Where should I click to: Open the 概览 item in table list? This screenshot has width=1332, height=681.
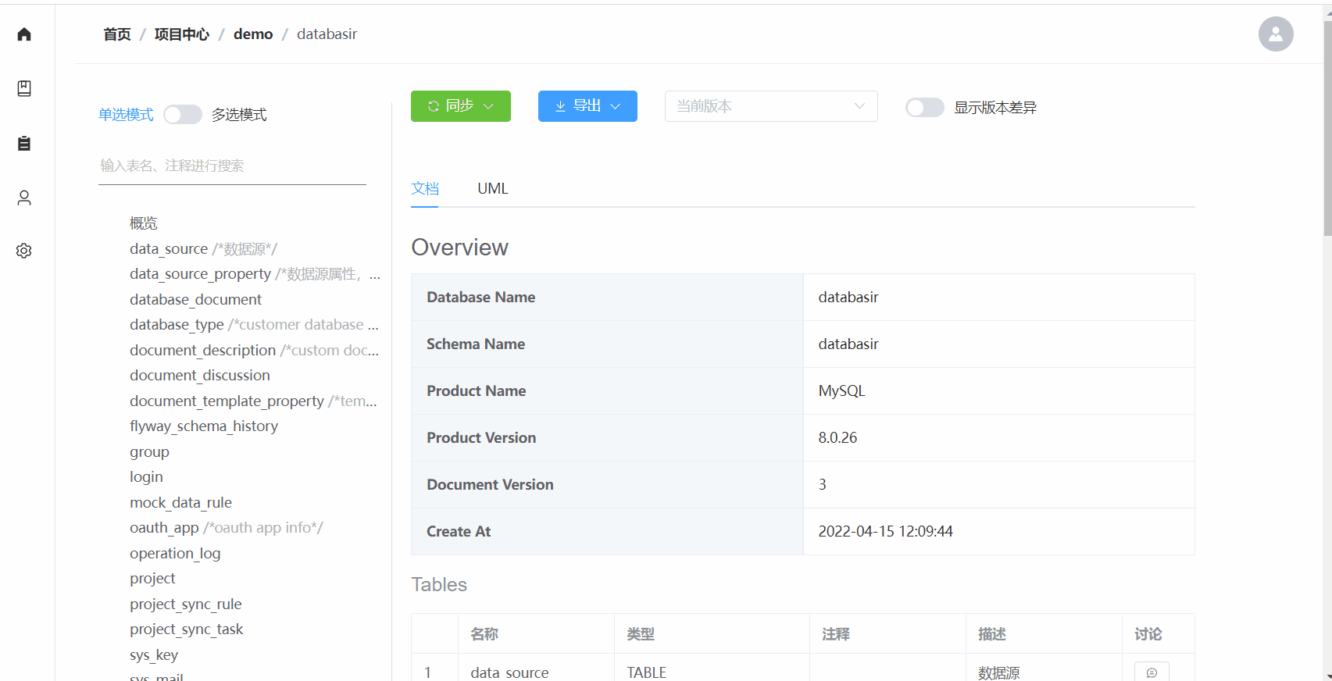(144, 223)
